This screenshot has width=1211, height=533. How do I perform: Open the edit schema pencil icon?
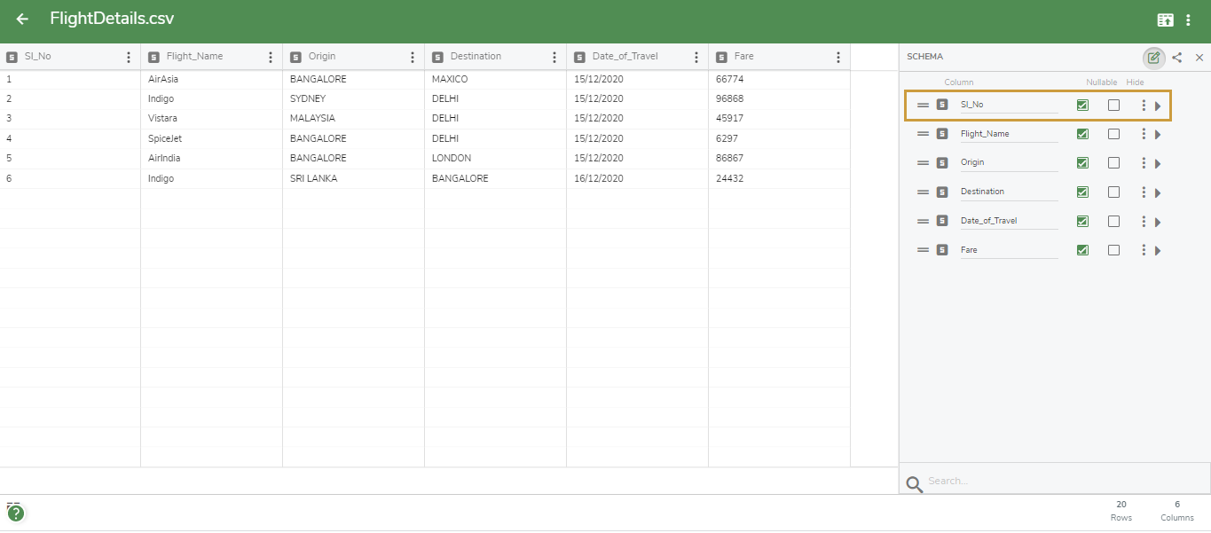pyautogui.click(x=1153, y=58)
